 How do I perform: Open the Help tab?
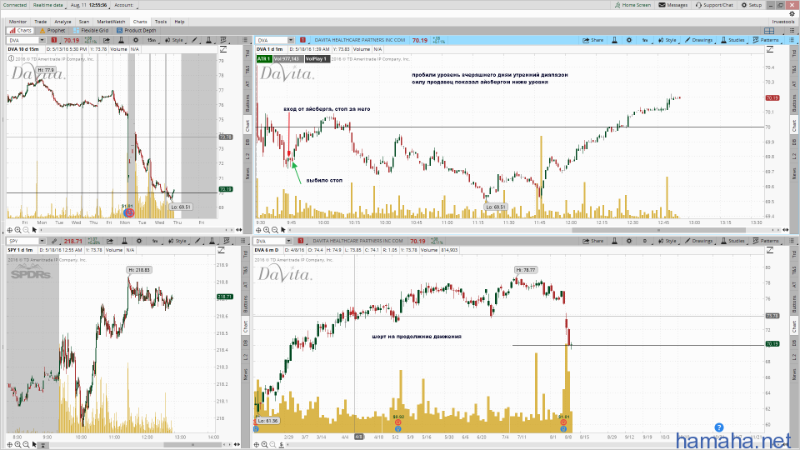179,22
